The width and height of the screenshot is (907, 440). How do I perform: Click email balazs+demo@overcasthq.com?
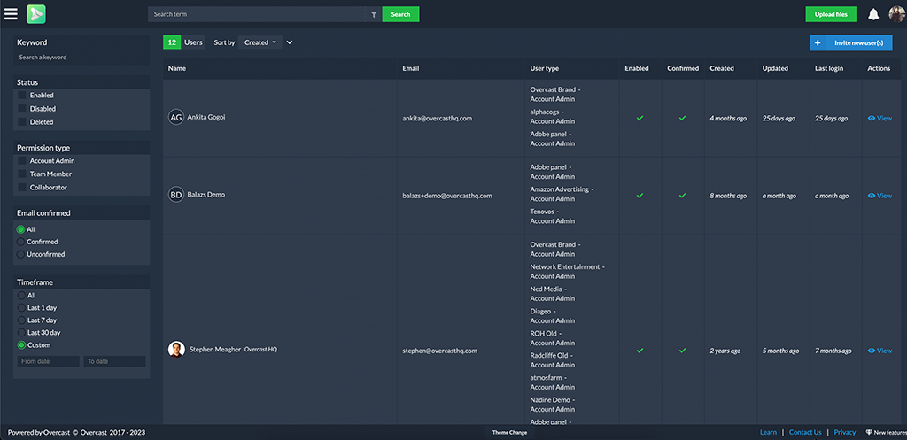447,196
